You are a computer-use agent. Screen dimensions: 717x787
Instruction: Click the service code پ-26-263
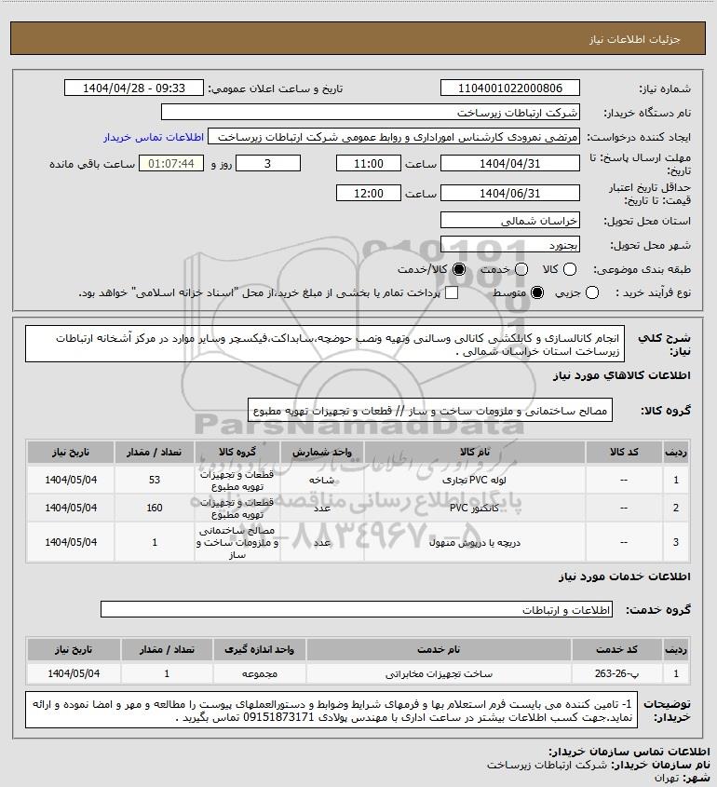tap(617, 674)
